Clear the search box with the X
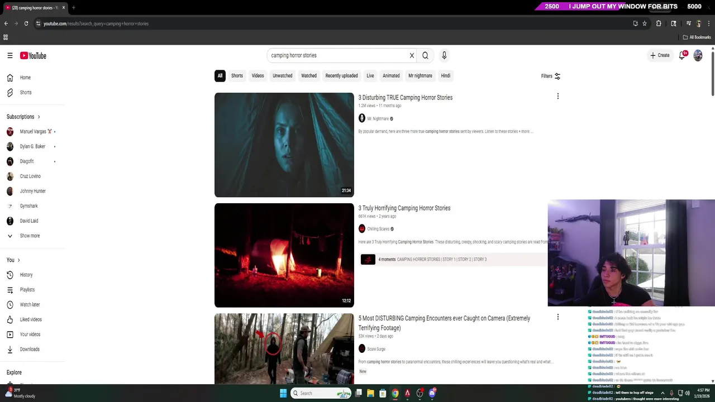 point(412,55)
